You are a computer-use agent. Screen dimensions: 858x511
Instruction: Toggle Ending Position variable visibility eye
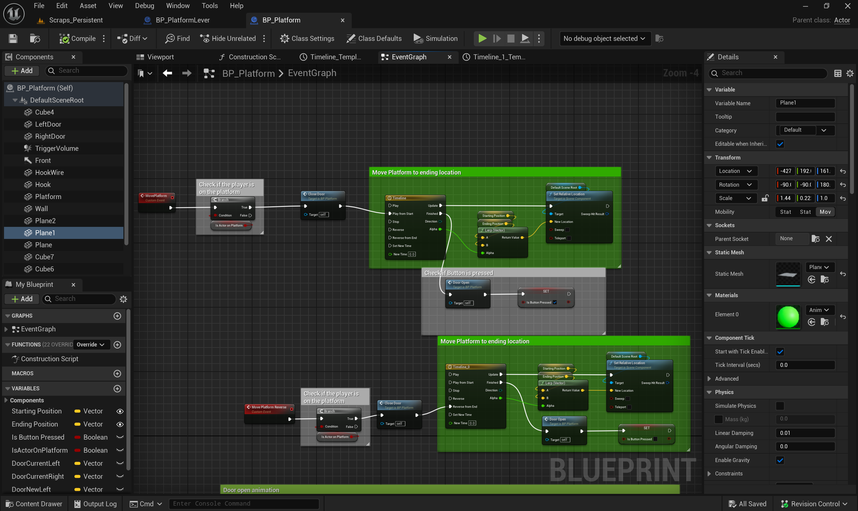[x=119, y=424]
